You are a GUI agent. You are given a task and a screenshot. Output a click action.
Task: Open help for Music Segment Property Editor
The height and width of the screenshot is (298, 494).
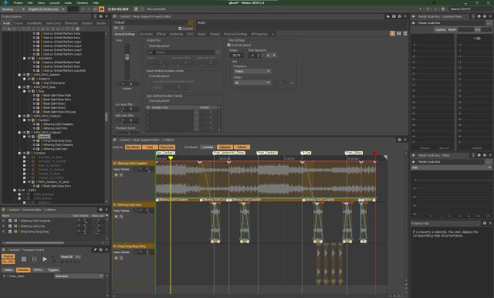(x=400, y=16)
